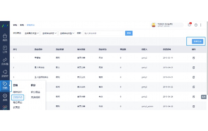
Task: Click the 创建人 column header
Action: [x=144, y=49]
